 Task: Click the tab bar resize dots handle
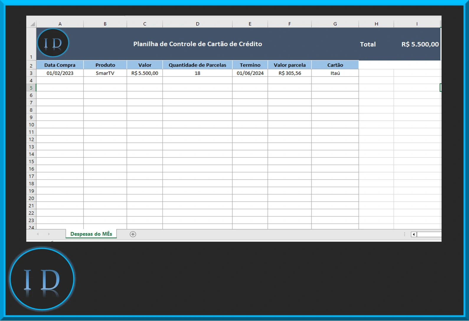point(404,234)
